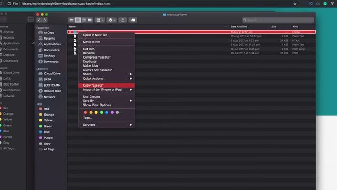Focus the Finder search field
The width and height of the screenshot is (337, 190).
coord(278,20)
